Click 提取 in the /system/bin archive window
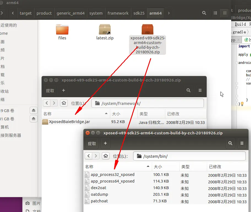The image size is (251, 212). click(x=92, y=143)
